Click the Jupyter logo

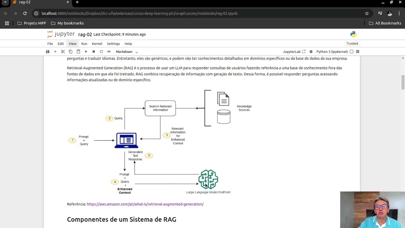61,34
